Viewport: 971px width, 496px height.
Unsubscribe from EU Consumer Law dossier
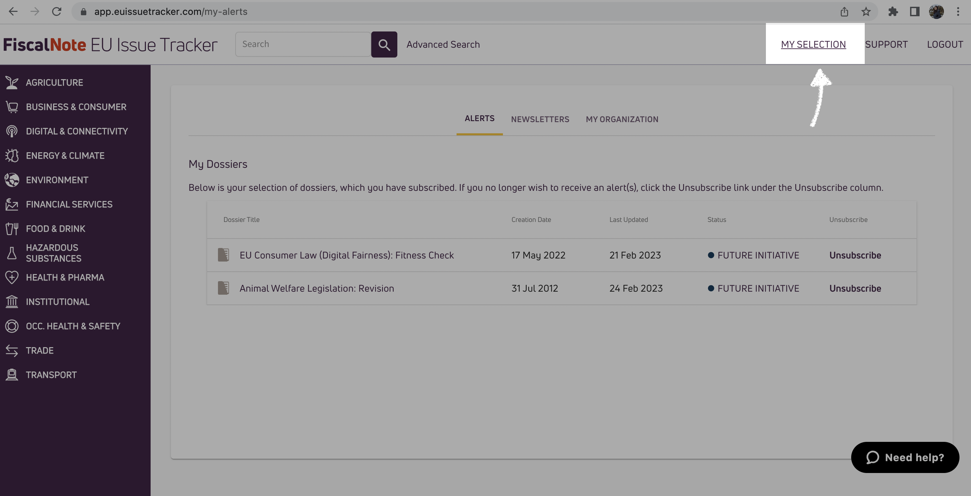point(855,255)
